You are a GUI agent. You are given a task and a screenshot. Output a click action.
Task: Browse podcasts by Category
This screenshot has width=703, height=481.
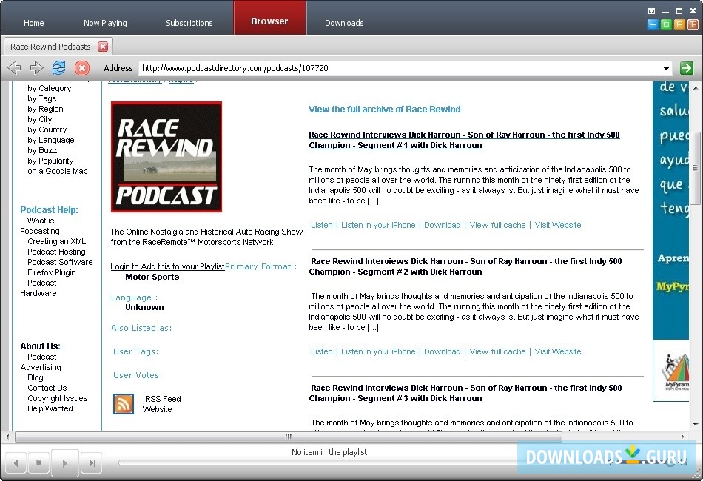pos(50,88)
